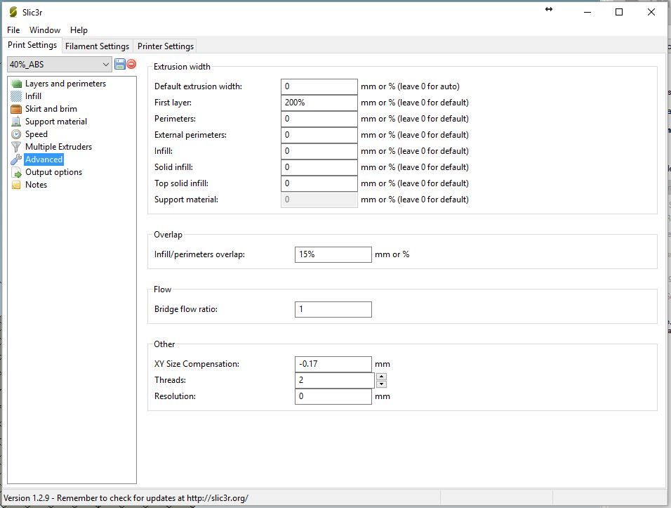Click the Default extrusion width field
This screenshot has height=508, width=671.
tap(319, 86)
